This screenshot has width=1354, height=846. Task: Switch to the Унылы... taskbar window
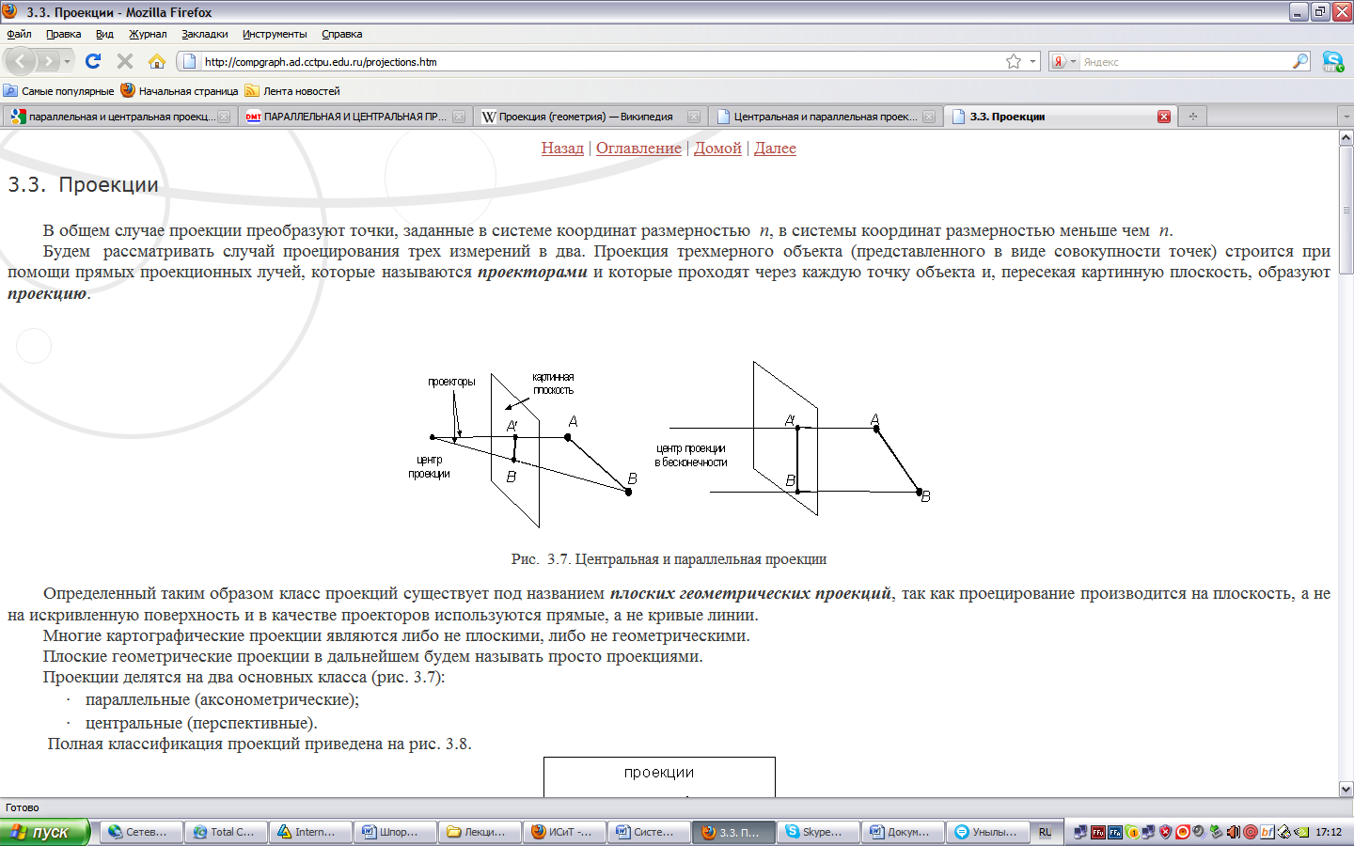click(x=986, y=832)
